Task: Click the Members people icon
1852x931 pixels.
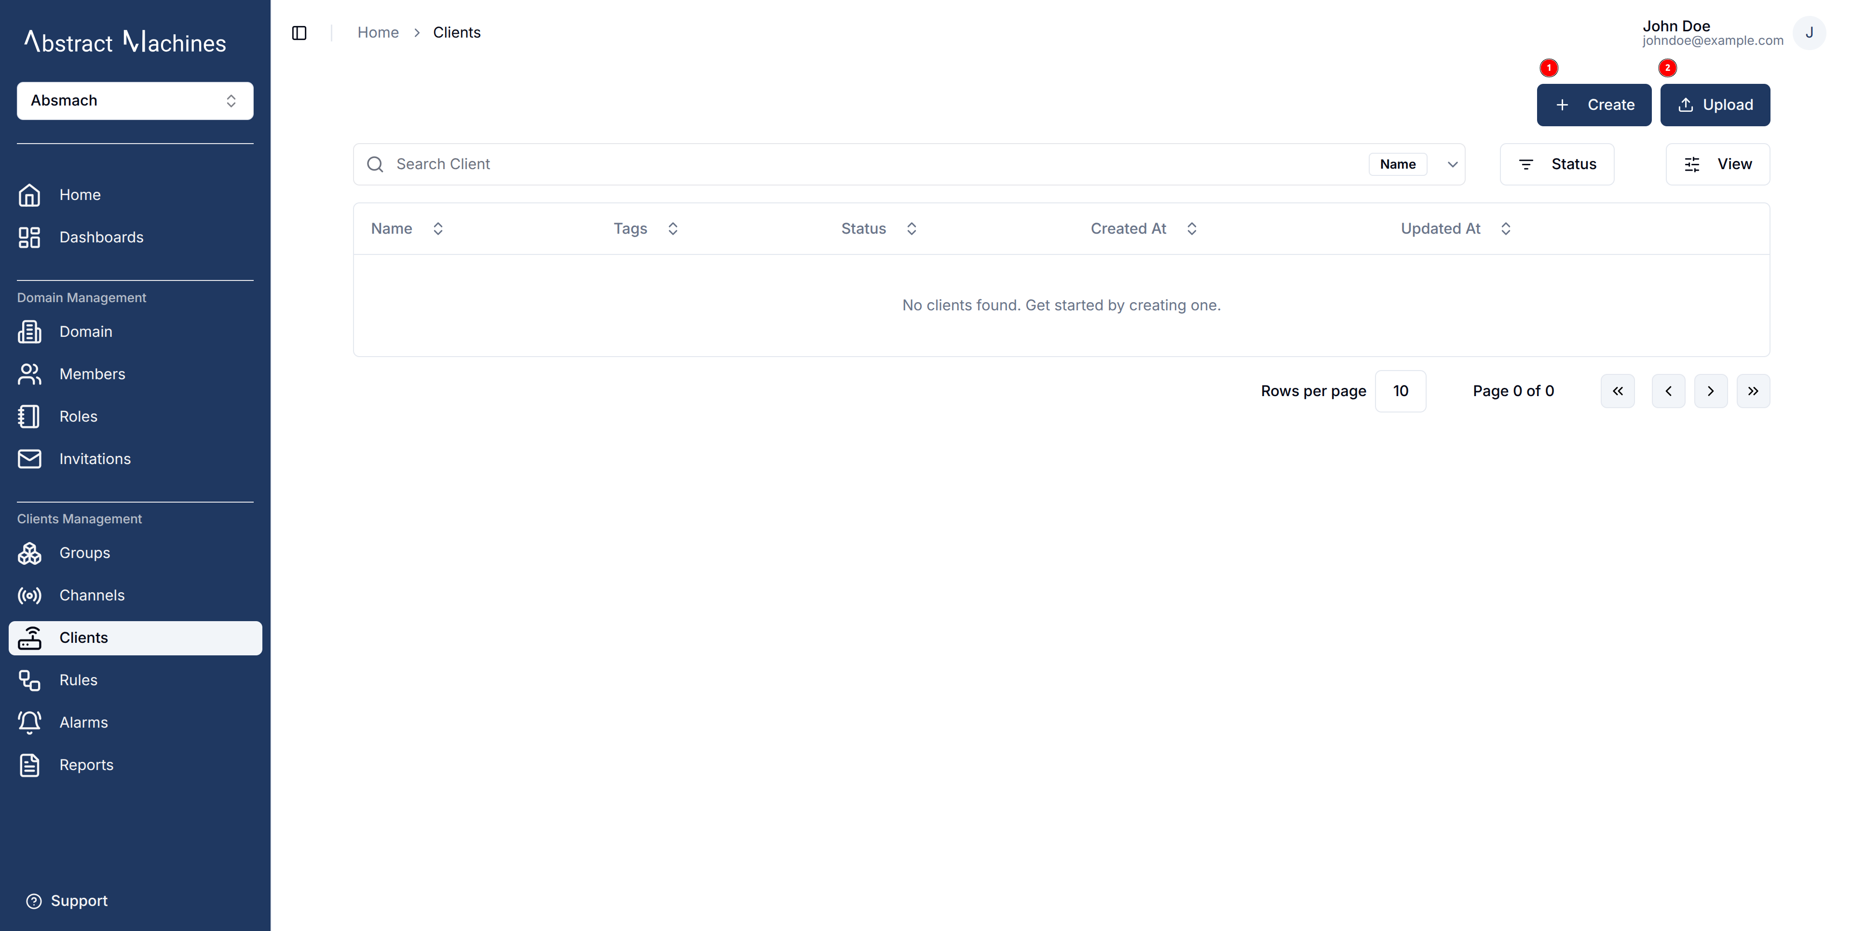Action: point(29,373)
